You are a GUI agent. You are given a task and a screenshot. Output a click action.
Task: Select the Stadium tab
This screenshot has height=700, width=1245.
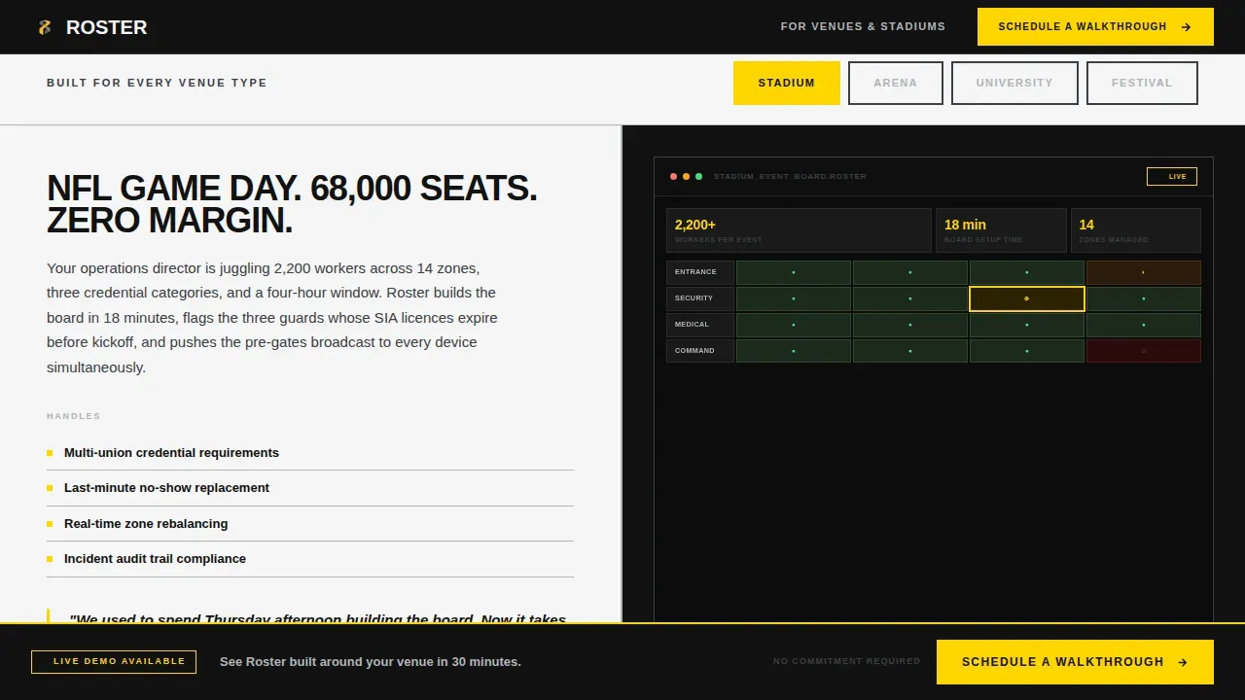[787, 83]
